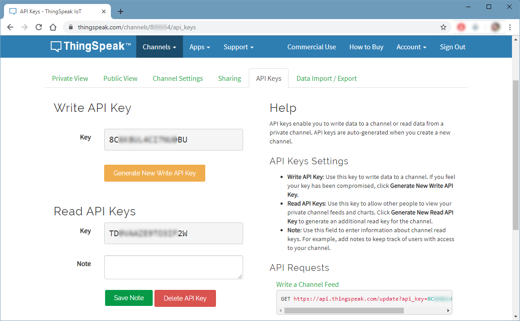Open the Account dropdown menu

click(x=411, y=47)
